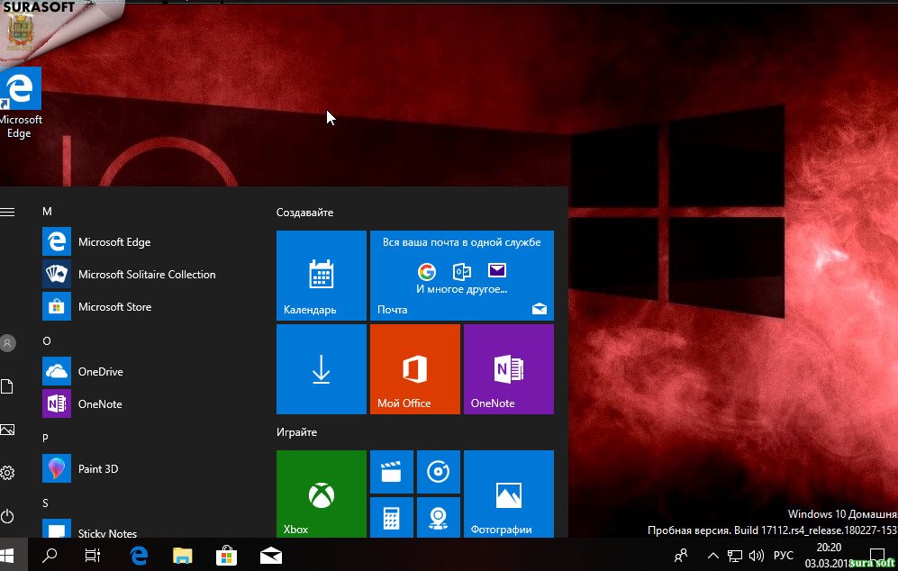898x571 pixels.
Task: Open volume control from system tray
Action: pyautogui.click(x=756, y=556)
